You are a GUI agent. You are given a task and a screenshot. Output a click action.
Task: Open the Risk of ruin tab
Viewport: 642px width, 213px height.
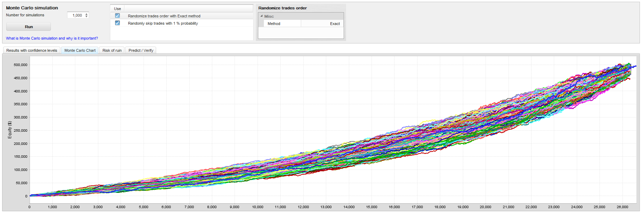(112, 50)
